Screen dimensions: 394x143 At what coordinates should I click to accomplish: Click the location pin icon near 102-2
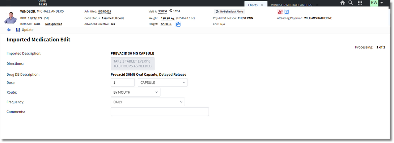(171, 11)
